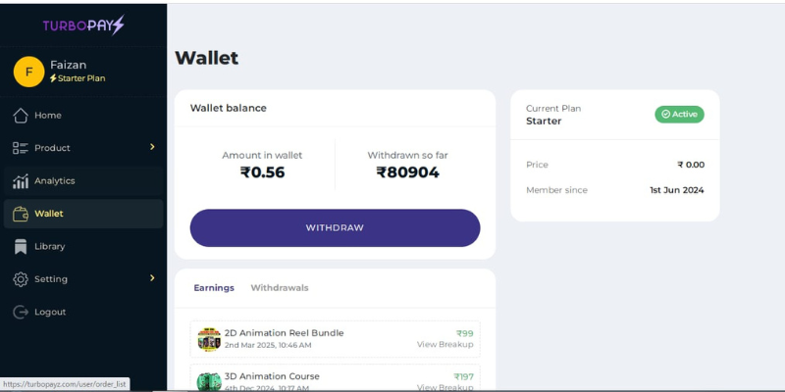The image size is (785, 392).
Task: Click the 2D Animation Reel Bundle thumbnail
Action: tap(209, 339)
